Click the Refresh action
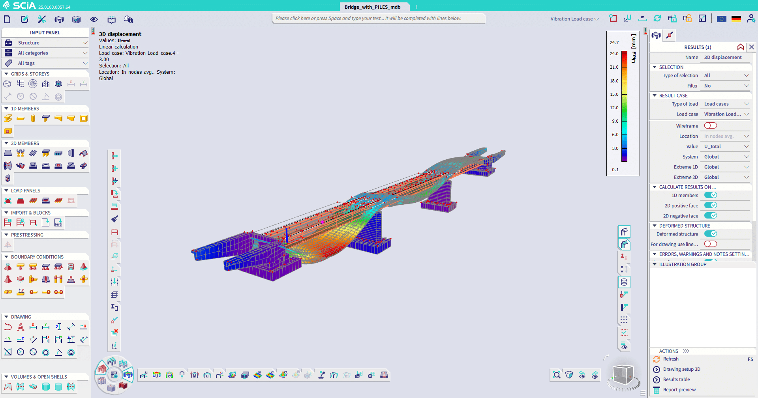 [670, 359]
